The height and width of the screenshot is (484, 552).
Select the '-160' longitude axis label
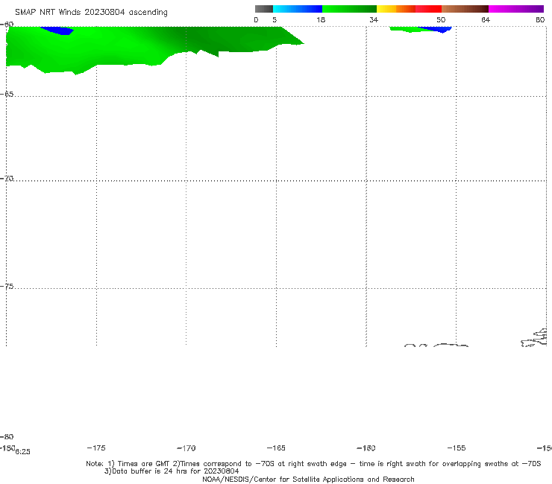coord(366,448)
